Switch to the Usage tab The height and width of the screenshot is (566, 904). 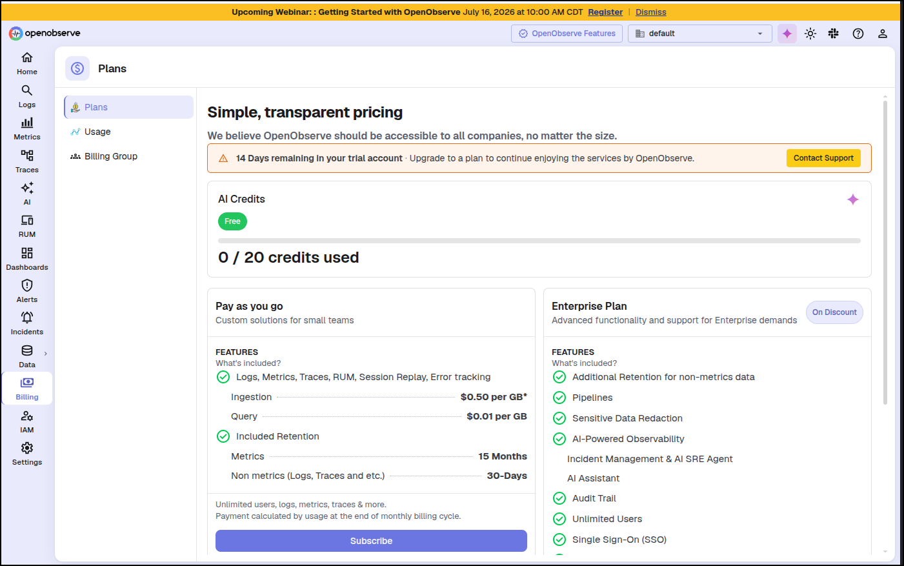tap(129, 132)
